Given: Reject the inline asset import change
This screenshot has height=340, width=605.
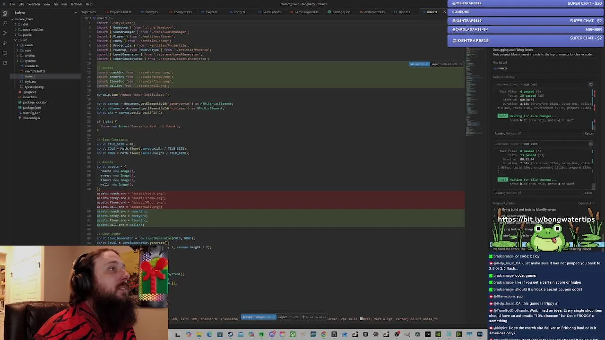Looking at the screenshot, I should coord(444,64).
